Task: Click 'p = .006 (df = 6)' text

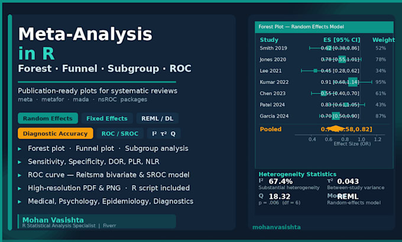Action: 280,203
